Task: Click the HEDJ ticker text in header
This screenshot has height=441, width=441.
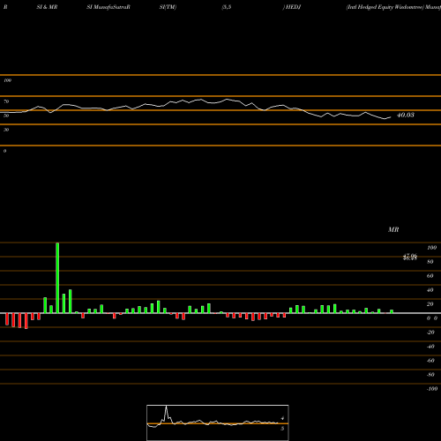Action: pyautogui.click(x=293, y=7)
